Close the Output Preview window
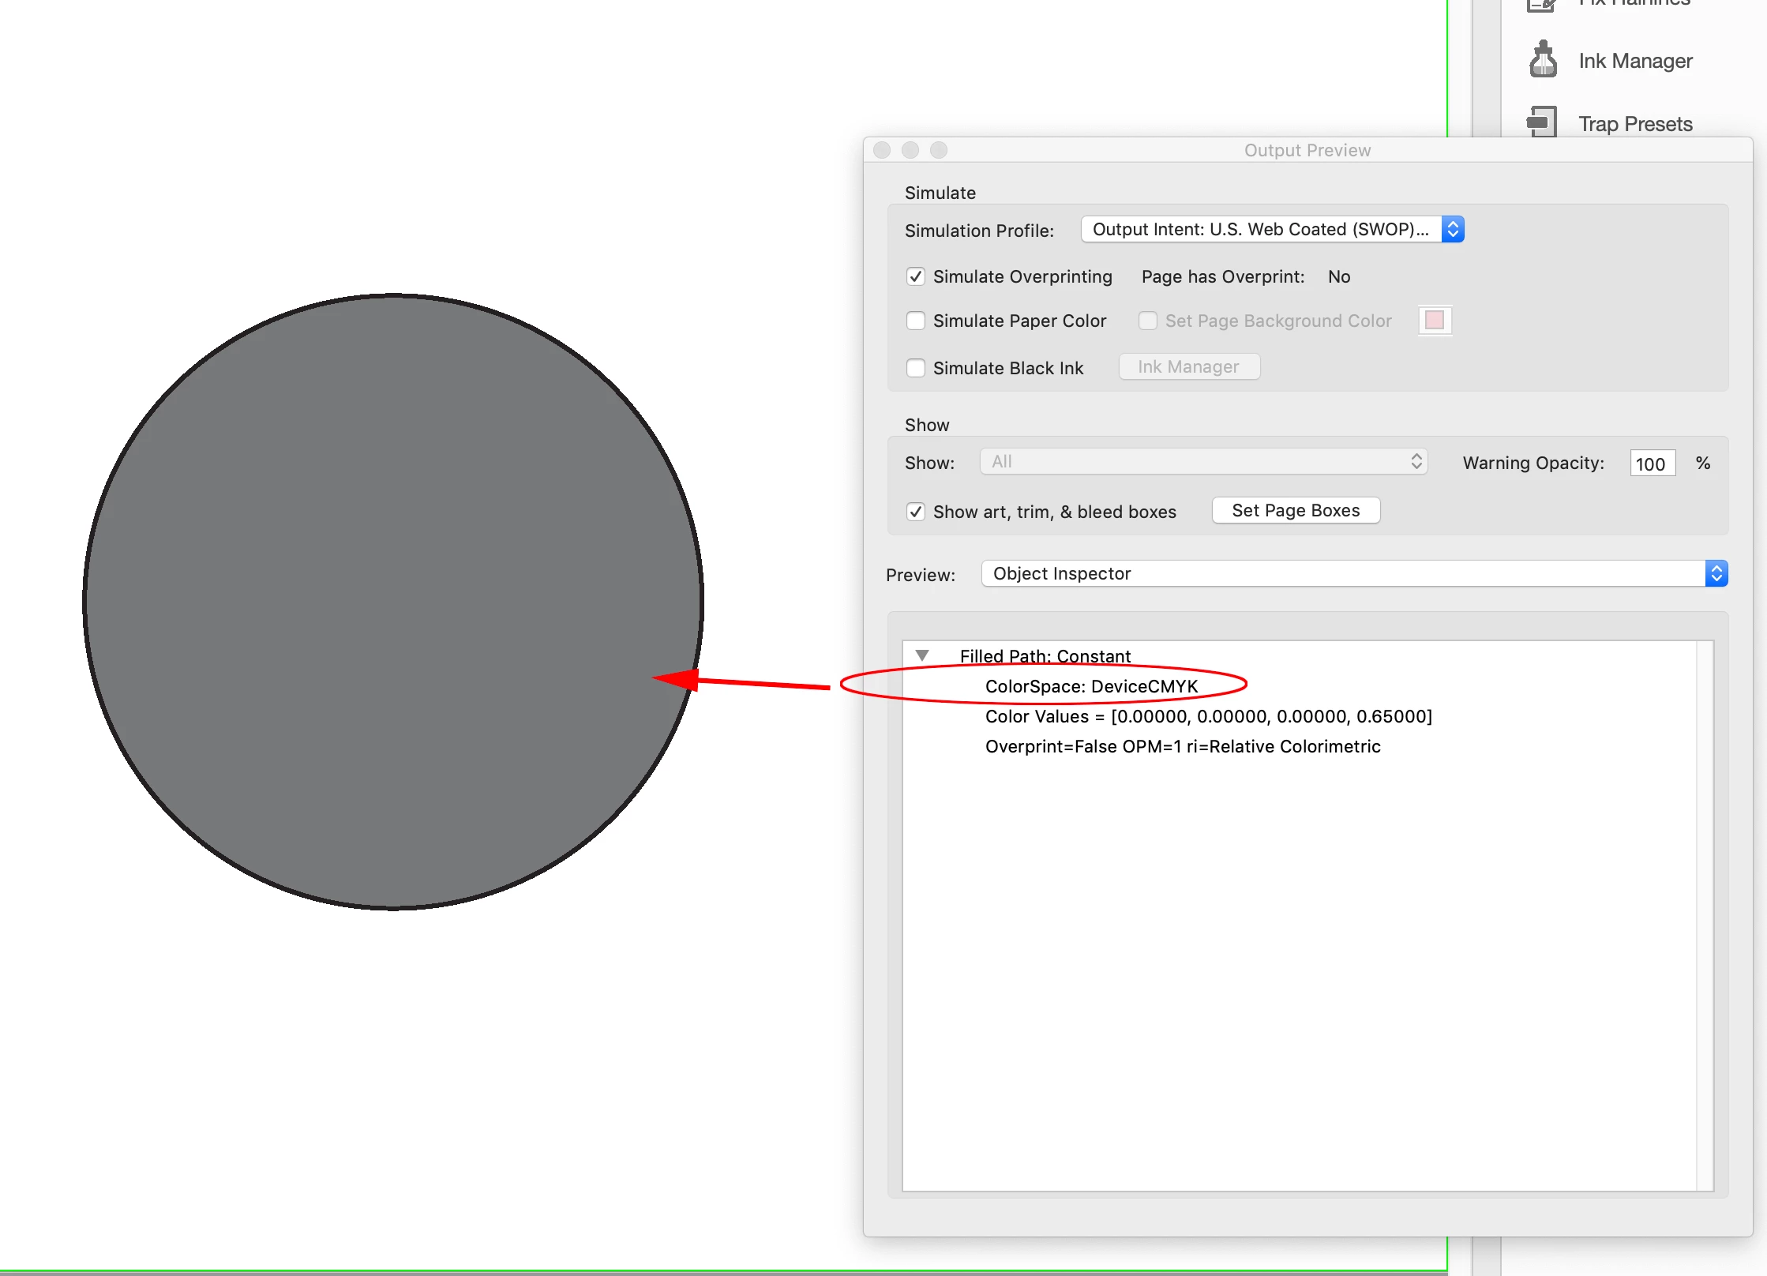 (882, 150)
